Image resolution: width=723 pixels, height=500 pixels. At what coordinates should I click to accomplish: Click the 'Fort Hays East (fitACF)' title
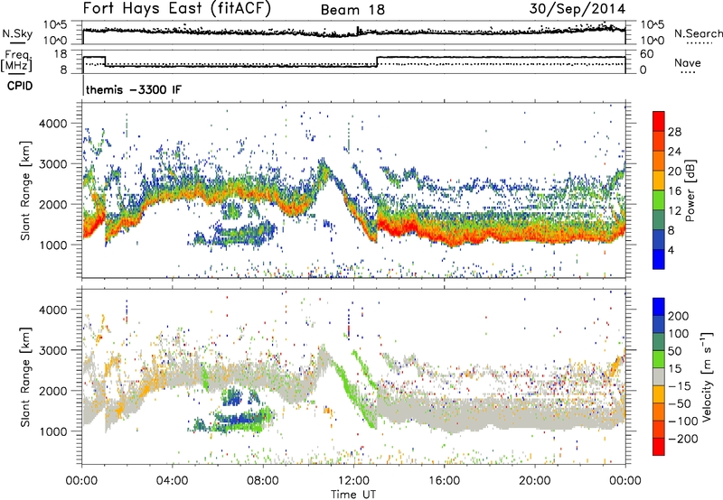[177, 8]
